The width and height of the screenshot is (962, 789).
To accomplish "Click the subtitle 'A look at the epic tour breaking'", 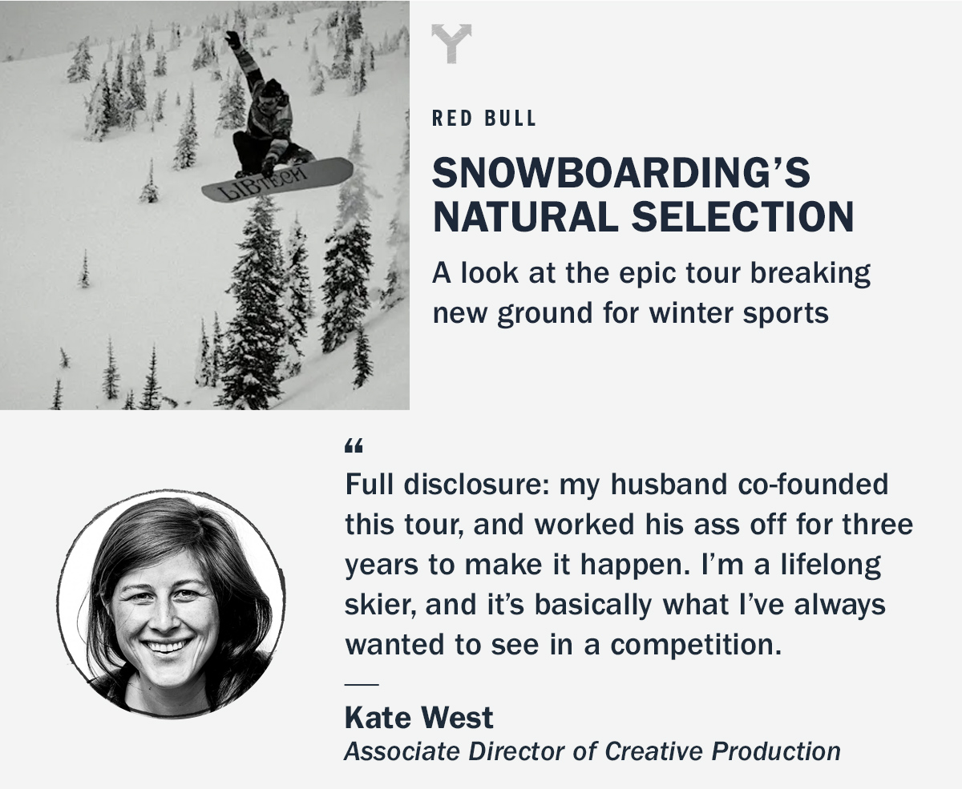I will pos(652,274).
